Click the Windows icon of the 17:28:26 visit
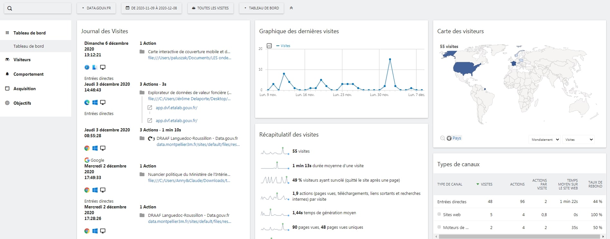610x239 pixels. [95, 231]
